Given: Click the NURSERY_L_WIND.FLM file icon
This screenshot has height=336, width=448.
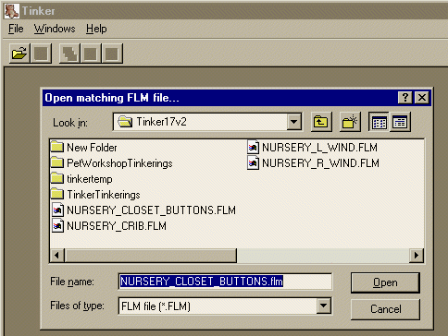Looking at the screenshot, I should pyautogui.click(x=253, y=148).
